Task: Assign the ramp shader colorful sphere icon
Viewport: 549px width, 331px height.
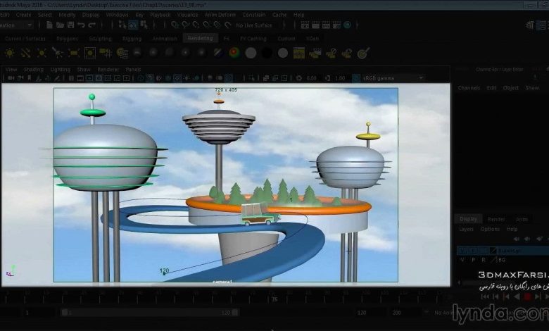Action: [x=234, y=53]
